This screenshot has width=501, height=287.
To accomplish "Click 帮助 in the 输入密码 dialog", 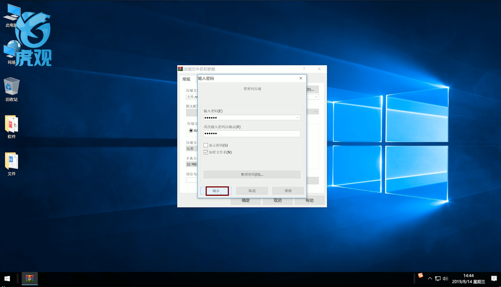I will (x=288, y=191).
